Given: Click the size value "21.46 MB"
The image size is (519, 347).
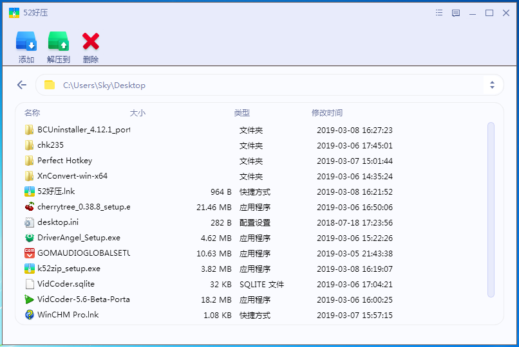Looking at the screenshot, I should (214, 208).
